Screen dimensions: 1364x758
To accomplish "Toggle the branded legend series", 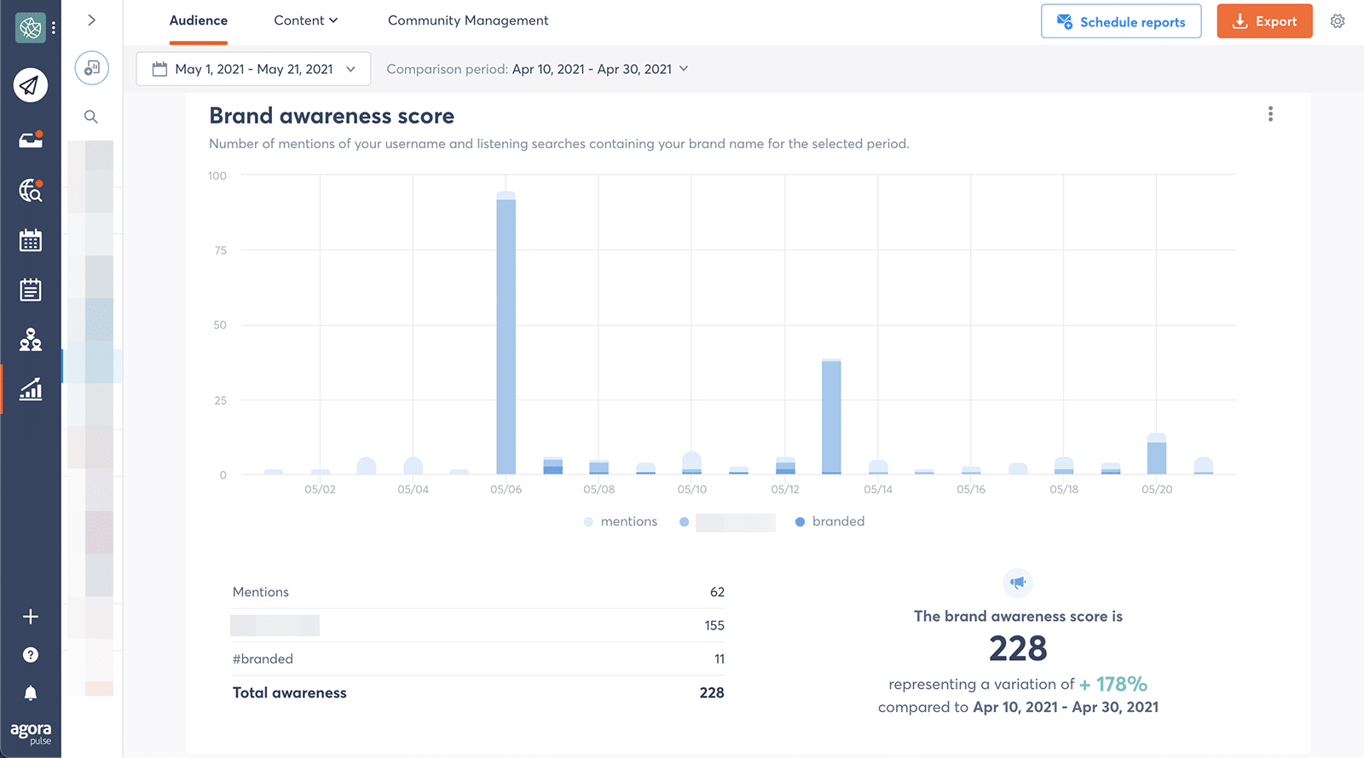I will tap(829, 522).
